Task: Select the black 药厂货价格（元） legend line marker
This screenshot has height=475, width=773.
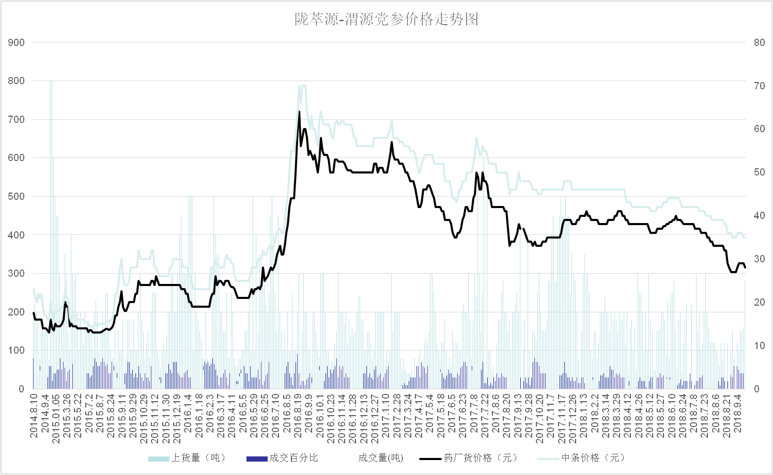Action: pos(430,458)
